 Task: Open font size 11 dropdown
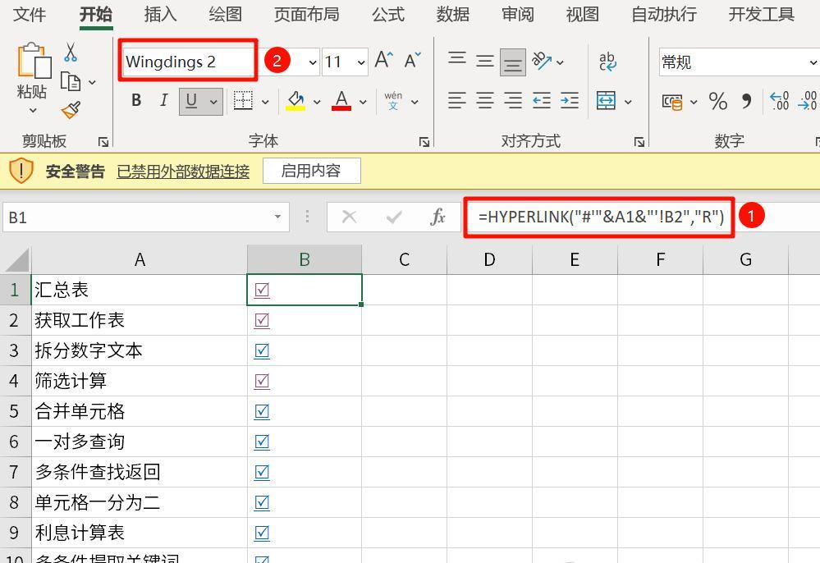(361, 62)
